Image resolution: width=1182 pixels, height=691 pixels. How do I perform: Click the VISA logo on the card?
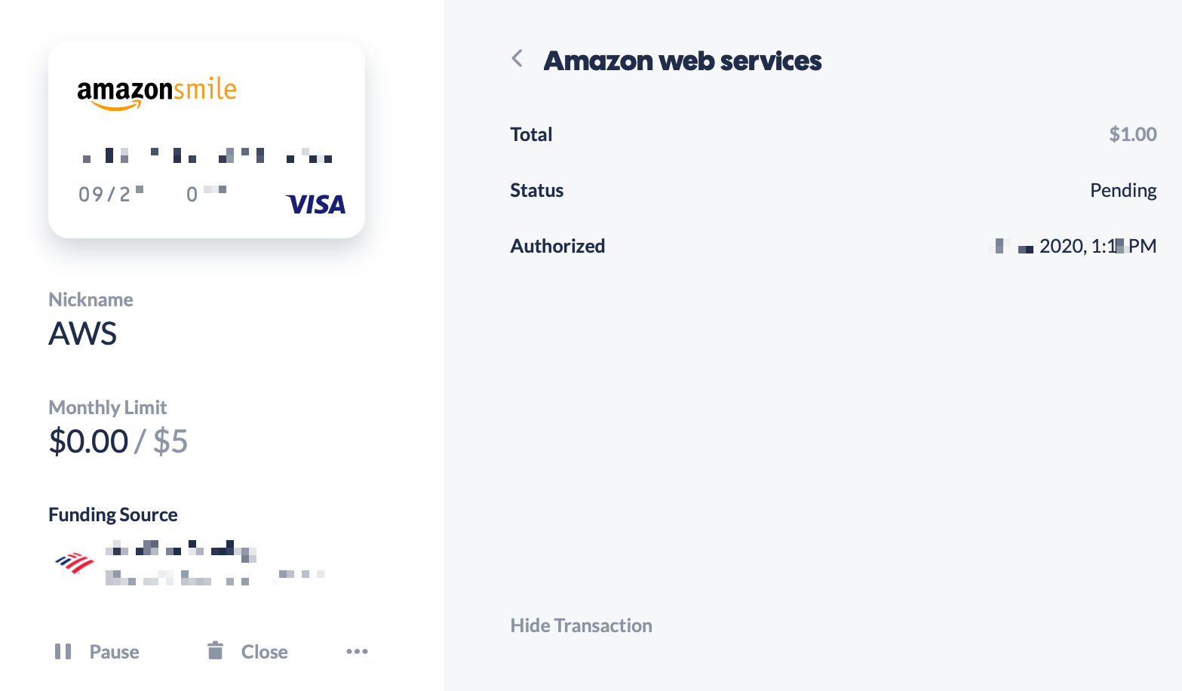click(316, 204)
